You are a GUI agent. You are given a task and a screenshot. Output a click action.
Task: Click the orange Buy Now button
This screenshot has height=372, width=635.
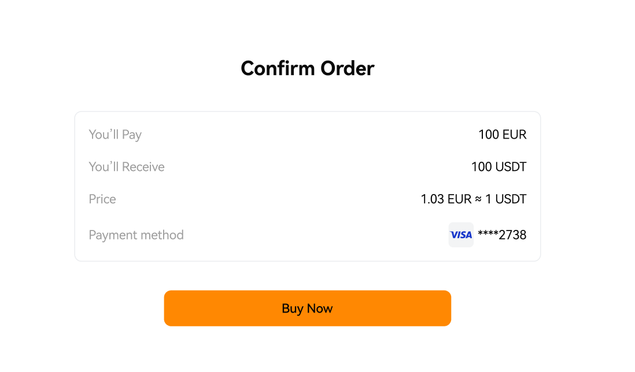click(x=307, y=308)
